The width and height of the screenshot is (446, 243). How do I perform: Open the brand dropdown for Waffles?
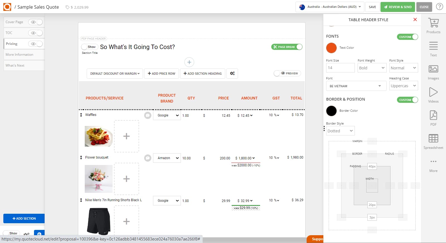coord(167,115)
